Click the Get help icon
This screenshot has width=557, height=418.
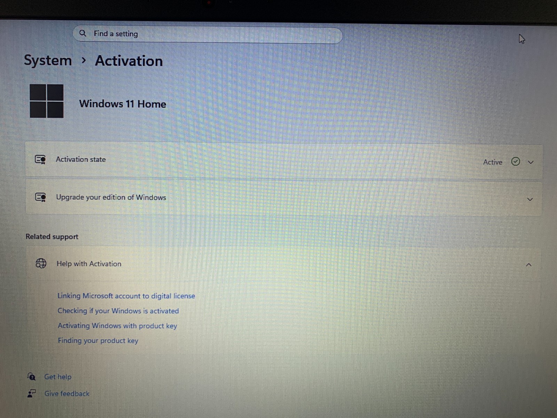pyautogui.click(x=31, y=377)
